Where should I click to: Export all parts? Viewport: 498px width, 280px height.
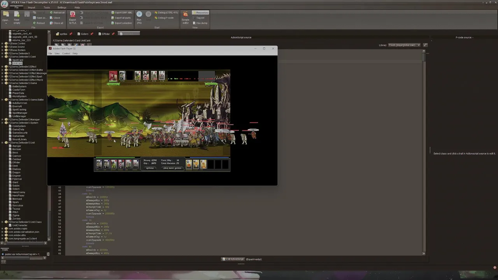point(121,17)
